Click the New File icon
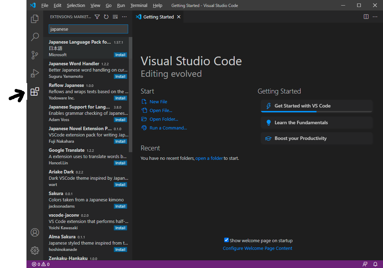 pyautogui.click(x=144, y=102)
